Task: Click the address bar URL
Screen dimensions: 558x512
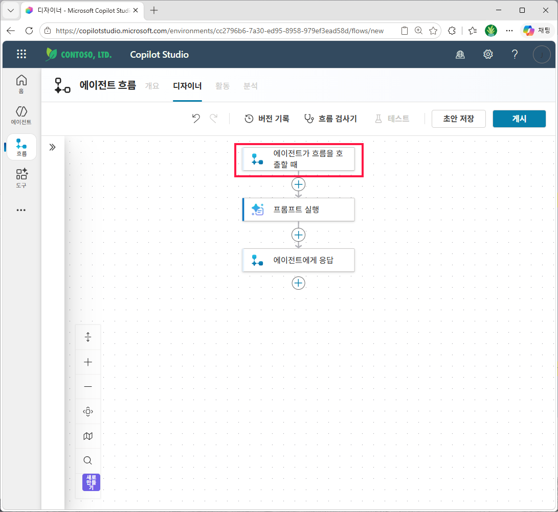Action: click(219, 31)
